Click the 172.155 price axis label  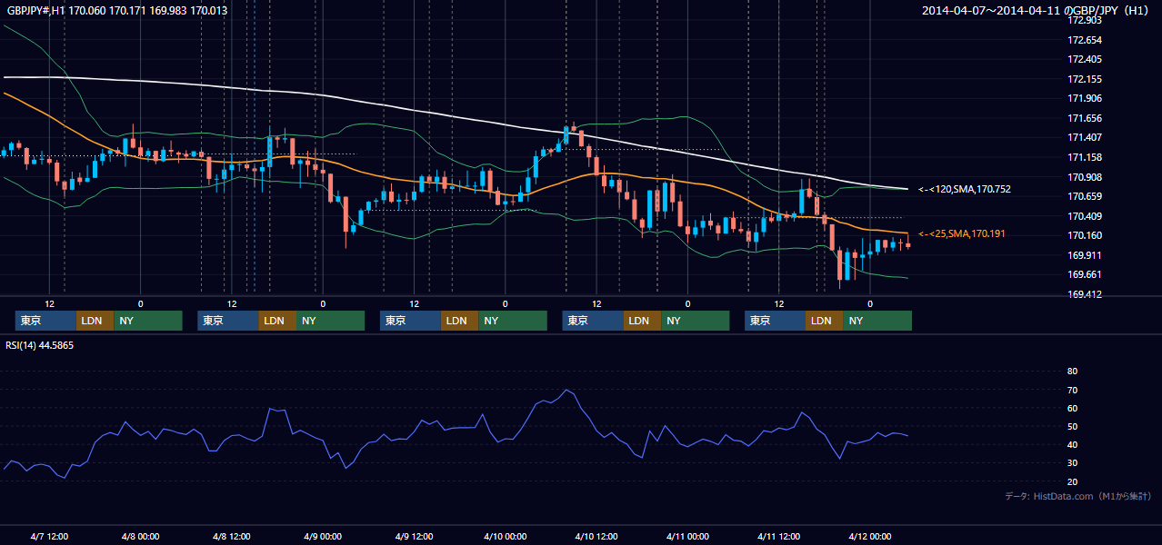click(x=1084, y=79)
